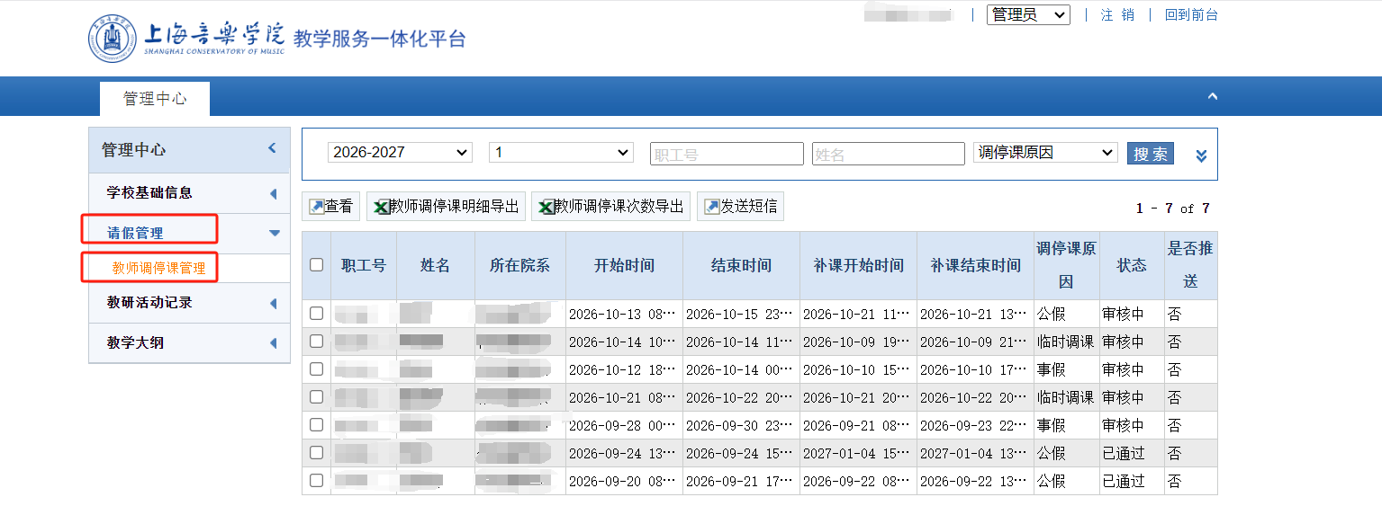
Task: Click the 查看 view button
Action: coord(330,207)
